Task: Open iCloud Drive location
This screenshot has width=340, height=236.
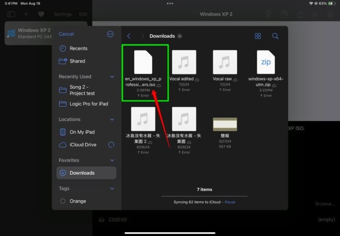Action: point(83,145)
